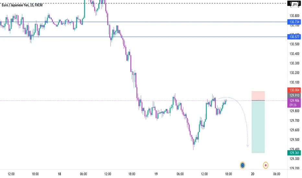Select the green profit zone of short position

tap(258, 127)
